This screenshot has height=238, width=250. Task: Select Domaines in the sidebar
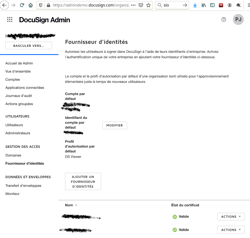(13, 155)
